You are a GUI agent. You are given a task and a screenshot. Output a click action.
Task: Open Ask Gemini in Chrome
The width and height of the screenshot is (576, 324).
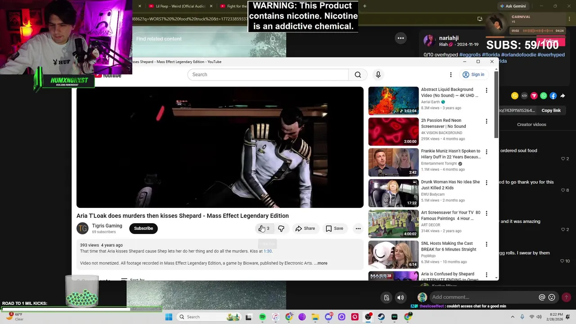click(513, 6)
